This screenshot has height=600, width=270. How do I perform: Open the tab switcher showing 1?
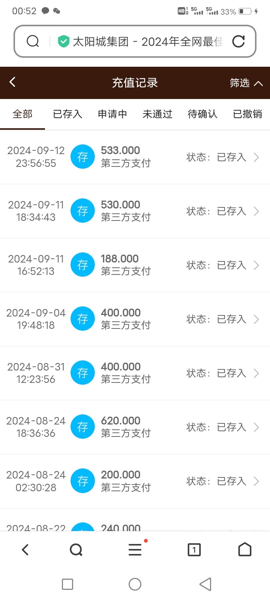point(194,550)
